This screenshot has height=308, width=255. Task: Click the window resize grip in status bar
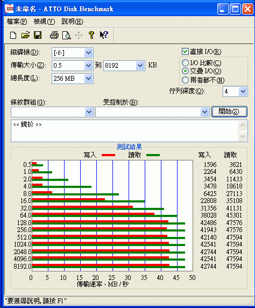click(251, 302)
